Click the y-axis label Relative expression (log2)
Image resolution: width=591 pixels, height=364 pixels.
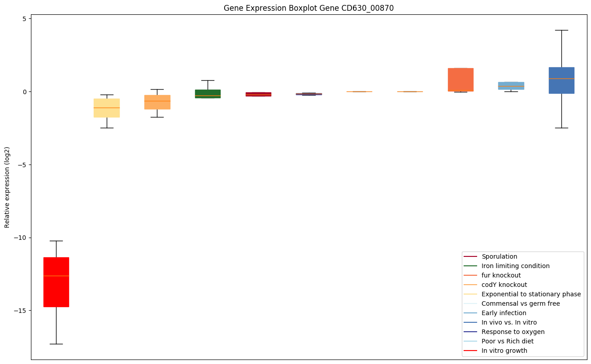[x=7, y=187]
